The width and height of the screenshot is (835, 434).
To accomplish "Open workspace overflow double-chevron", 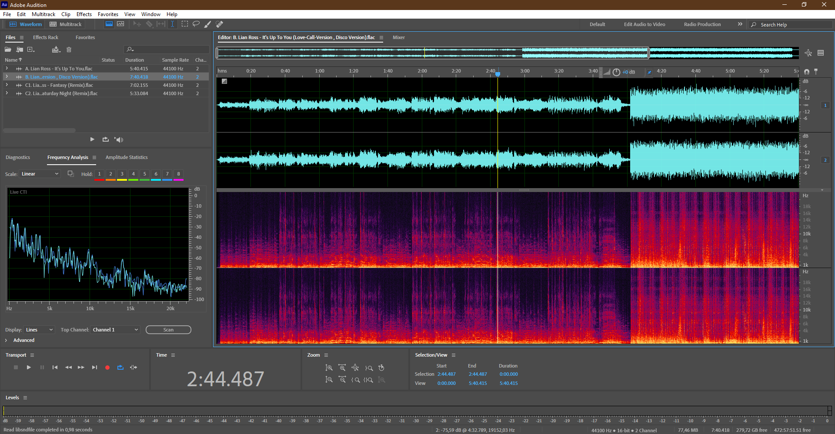I will tap(740, 24).
